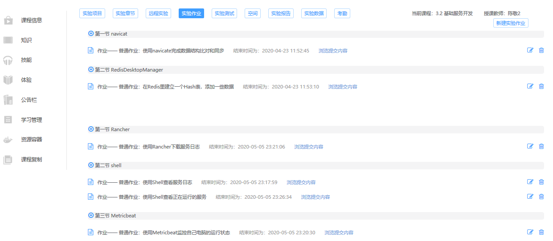Open the 课程信息 sidebar menu

click(32, 20)
